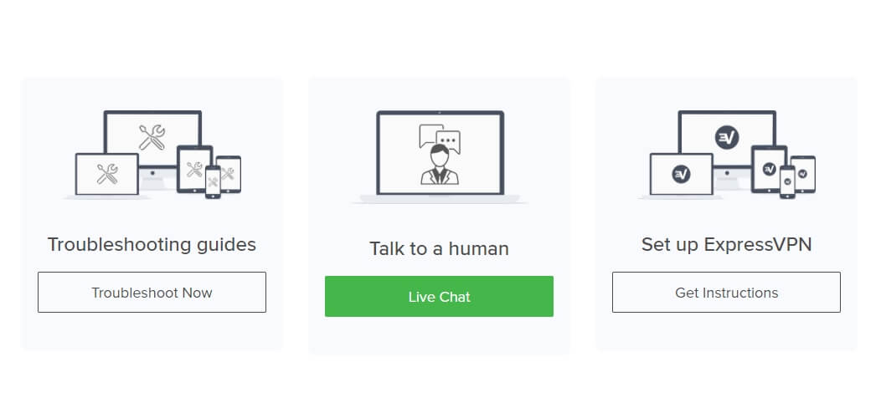Image resolution: width=881 pixels, height=413 pixels.
Task: Click the chat speech bubbles icon
Action: pos(440,138)
